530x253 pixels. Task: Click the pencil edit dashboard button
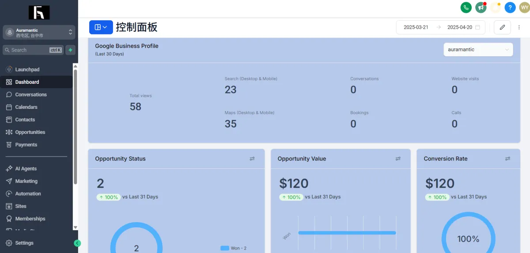[502, 27]
